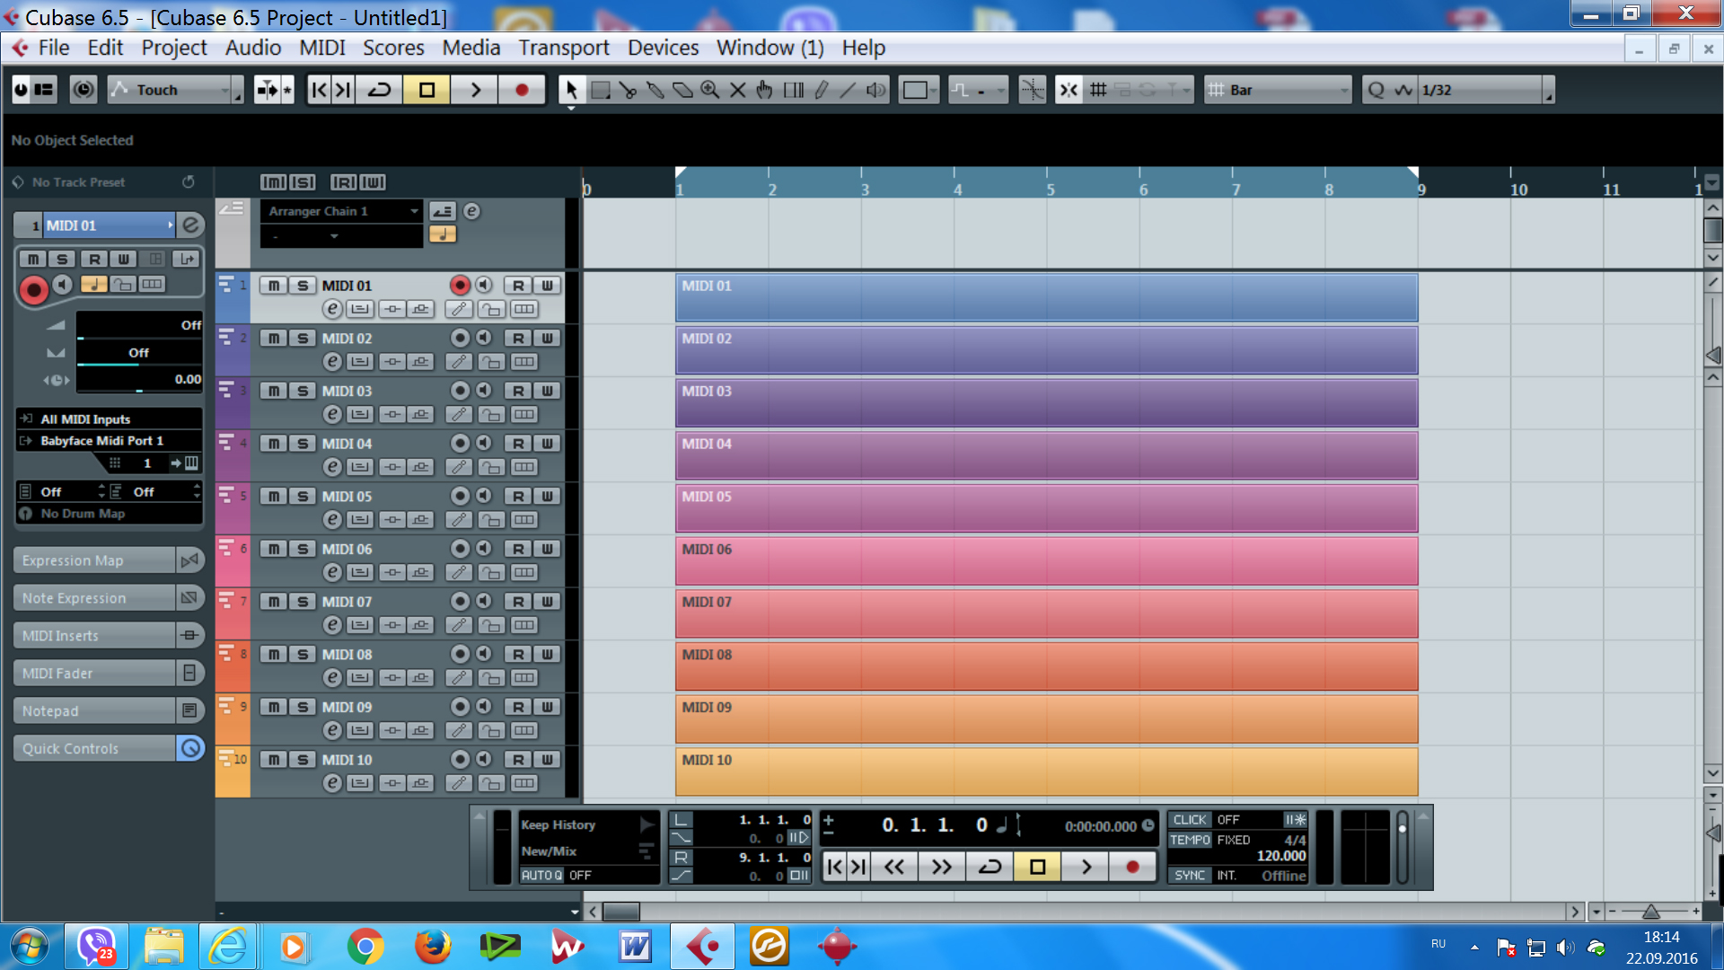Select the Scissors split tool
The image size is (1724, 970).
point(628,90)
